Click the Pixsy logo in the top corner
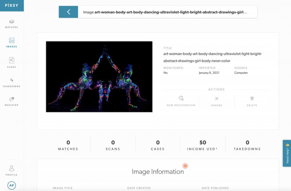Viewport: 291px width, 191px height. [12, 5]
